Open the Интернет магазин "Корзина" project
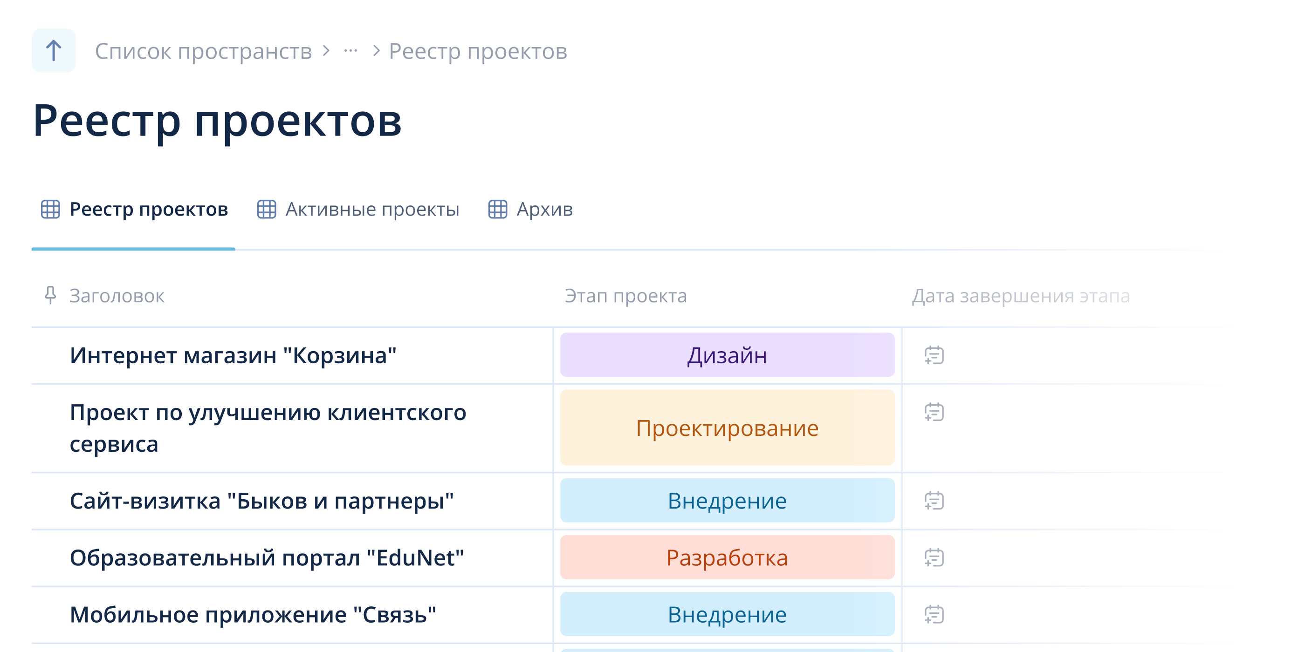This screenshot has width=1305, height=652. (233, 355)
